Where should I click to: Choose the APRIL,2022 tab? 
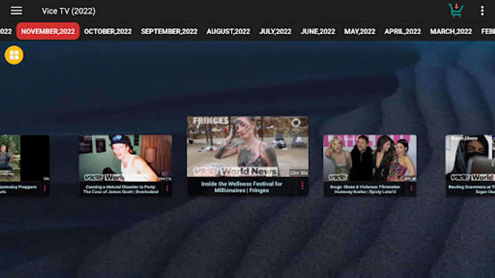pos(402,31)
